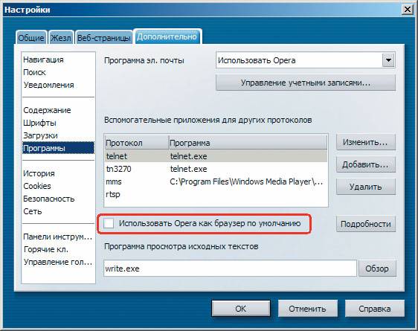Select the mms protocol row
Viewport: 418px width, 331px height.
tap(216, 181)
